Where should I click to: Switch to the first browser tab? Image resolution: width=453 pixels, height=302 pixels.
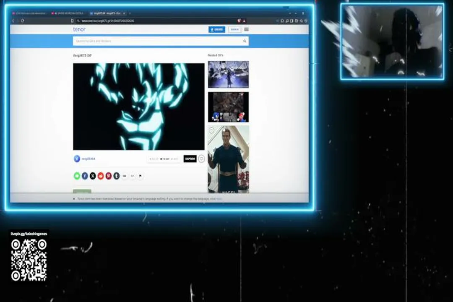pyautogui.click(x=29, y=13)
